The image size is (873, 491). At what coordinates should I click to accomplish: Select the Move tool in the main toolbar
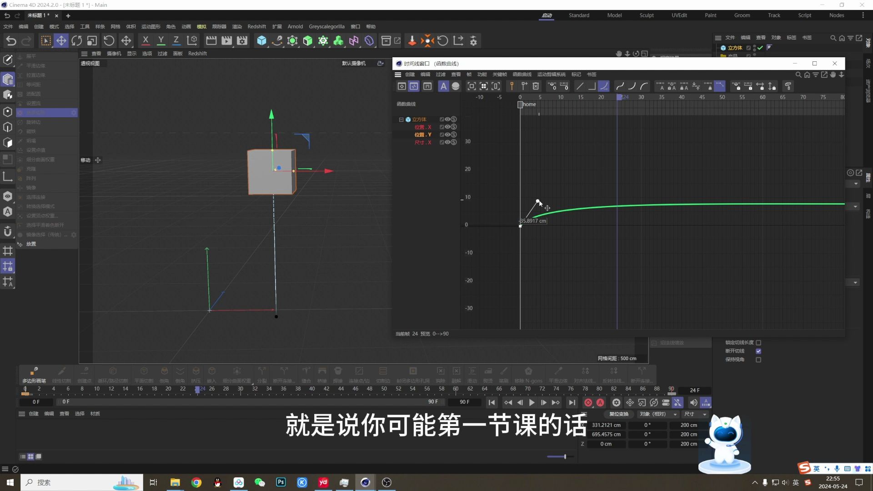[61, 40]
